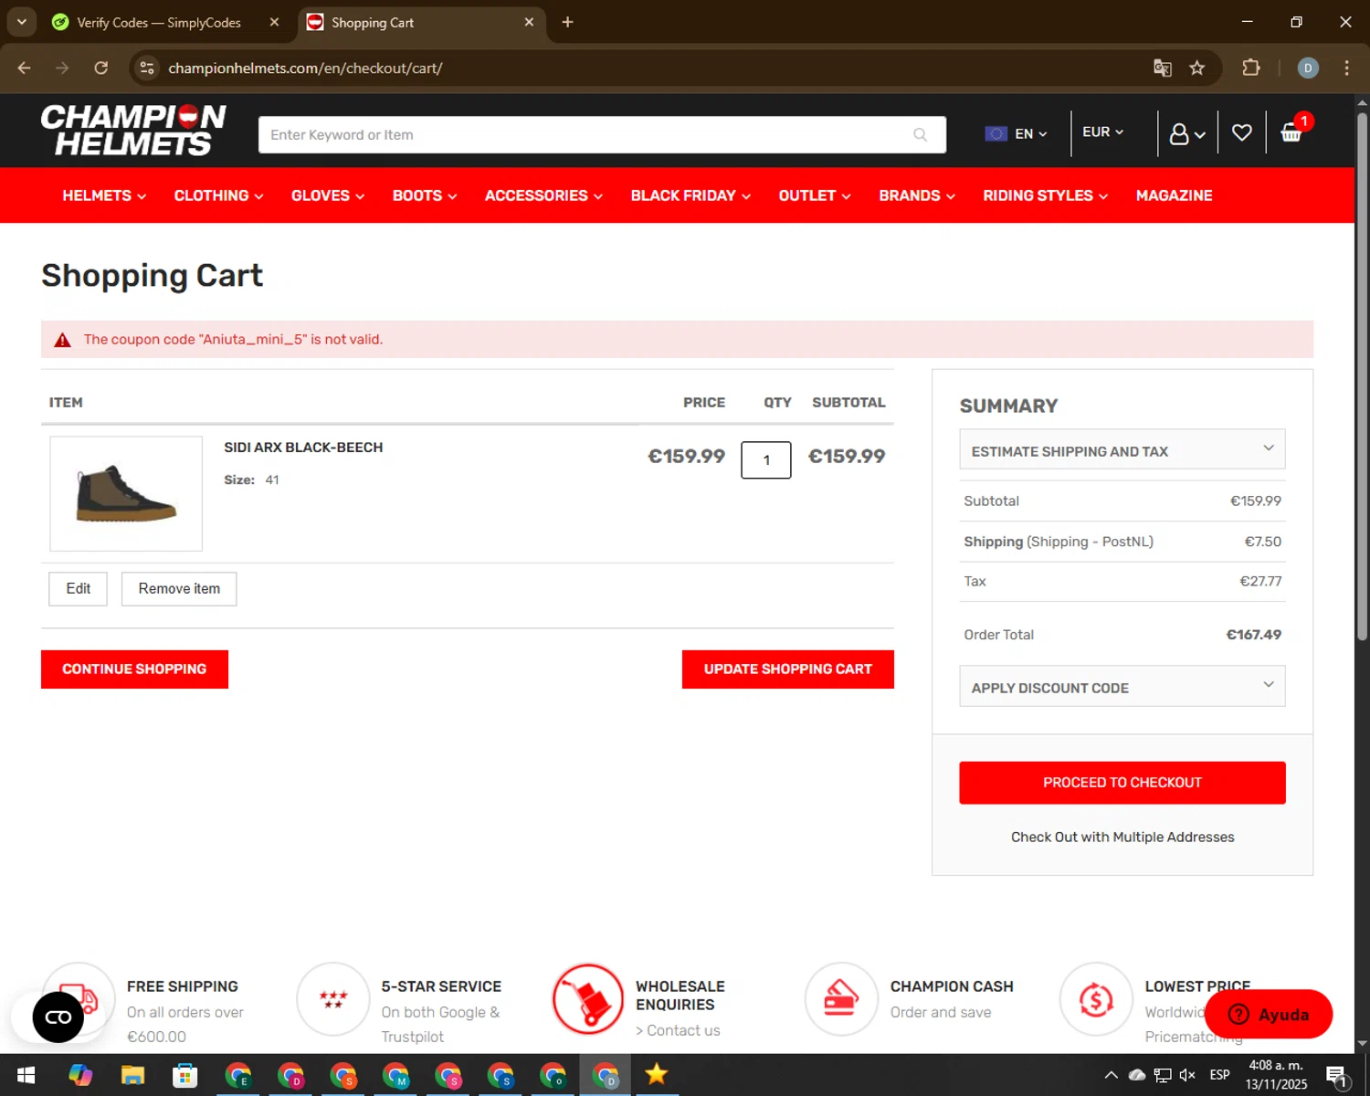Image resolution: width=1370 pixels, height=1096 pixels.
Task: Open the Helmets menu
Action: point(104,195)
